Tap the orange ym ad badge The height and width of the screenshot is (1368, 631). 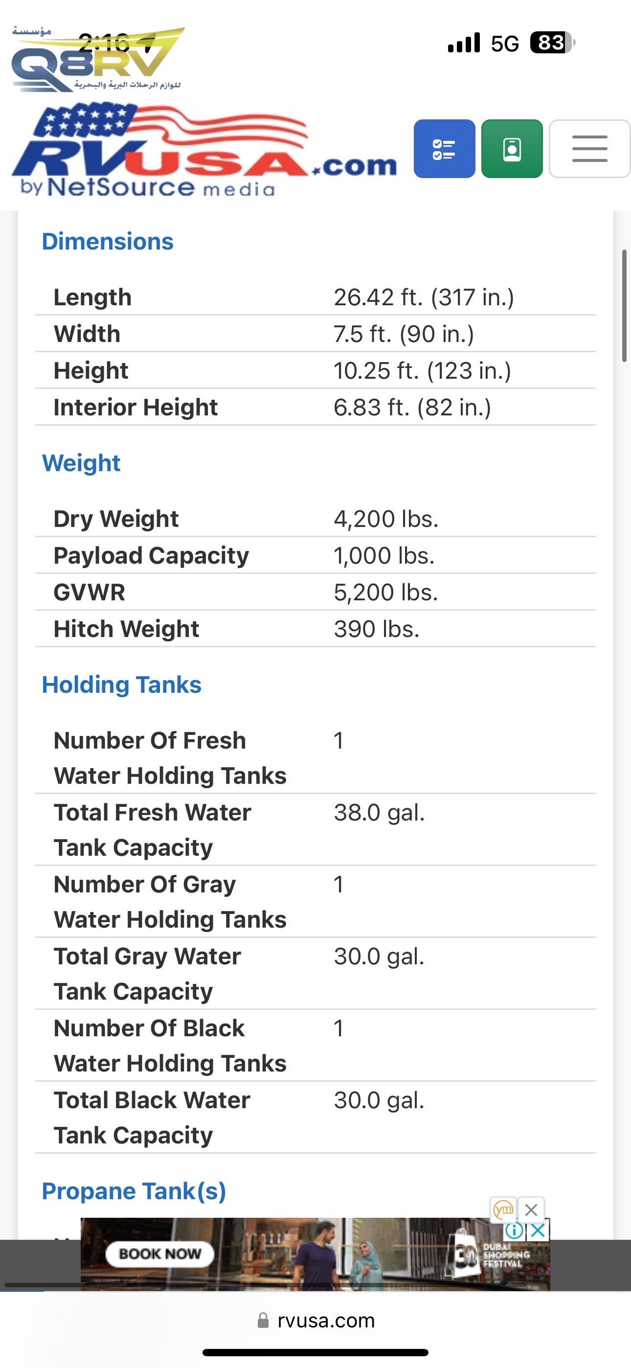pos(503,1210)
